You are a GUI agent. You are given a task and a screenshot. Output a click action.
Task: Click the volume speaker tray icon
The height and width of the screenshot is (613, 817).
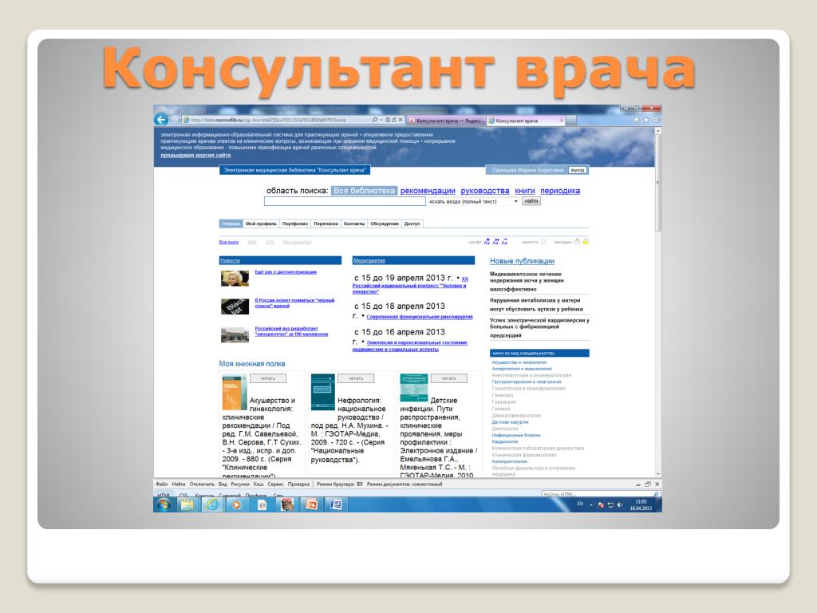pyautogui.click(x=619, y=505)
